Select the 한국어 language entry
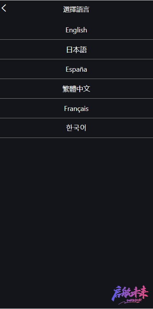The width and height of the screenshot is (153, 309). [77, 128]
